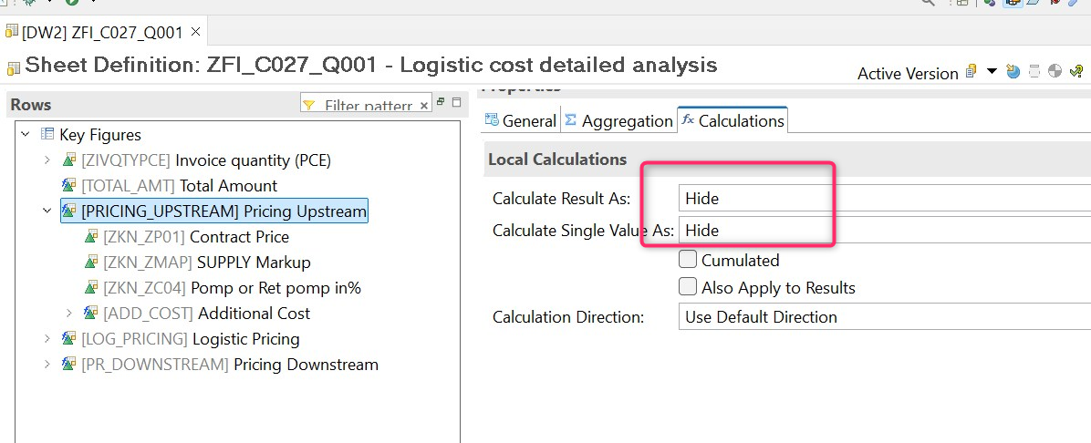The image size is (1091, 443).
Task: Collapse the Pricing Upstream node
Action: (x=47, y=211)
